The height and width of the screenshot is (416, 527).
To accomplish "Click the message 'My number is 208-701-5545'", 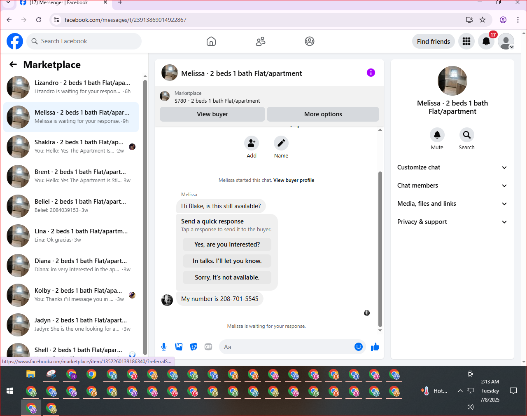I will click(x=220, y=299).
